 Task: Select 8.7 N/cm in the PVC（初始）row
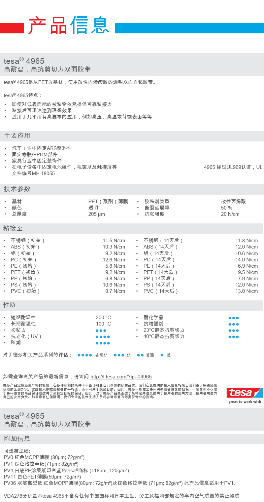tap(115, 291)
